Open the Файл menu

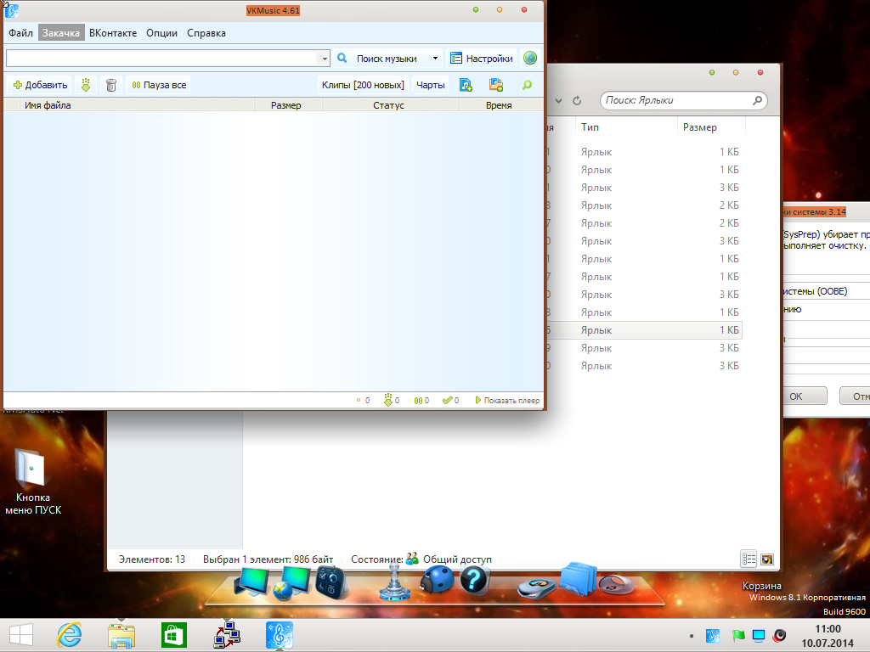(20, 33)
